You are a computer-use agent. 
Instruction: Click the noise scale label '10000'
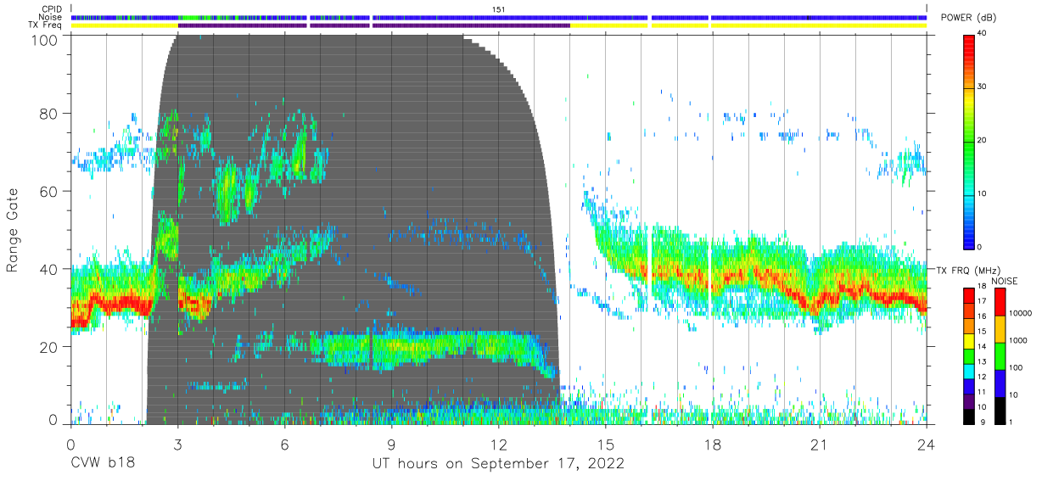1022,314
